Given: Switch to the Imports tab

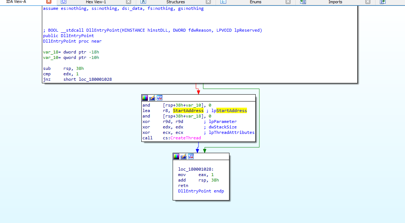Looking at the screenshot, I should [335, 2].
